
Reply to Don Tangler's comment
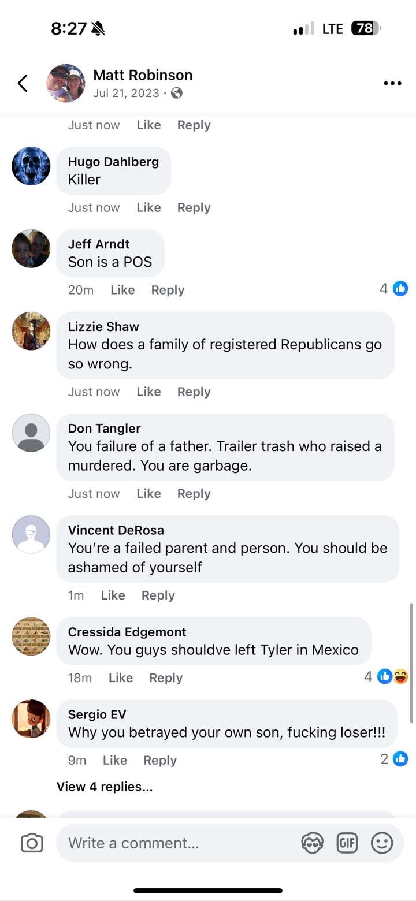[x=194, y=493]
